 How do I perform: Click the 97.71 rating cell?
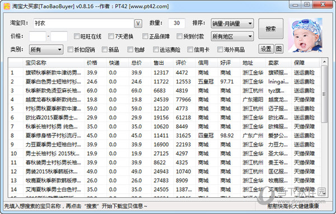tap(227, 82)
